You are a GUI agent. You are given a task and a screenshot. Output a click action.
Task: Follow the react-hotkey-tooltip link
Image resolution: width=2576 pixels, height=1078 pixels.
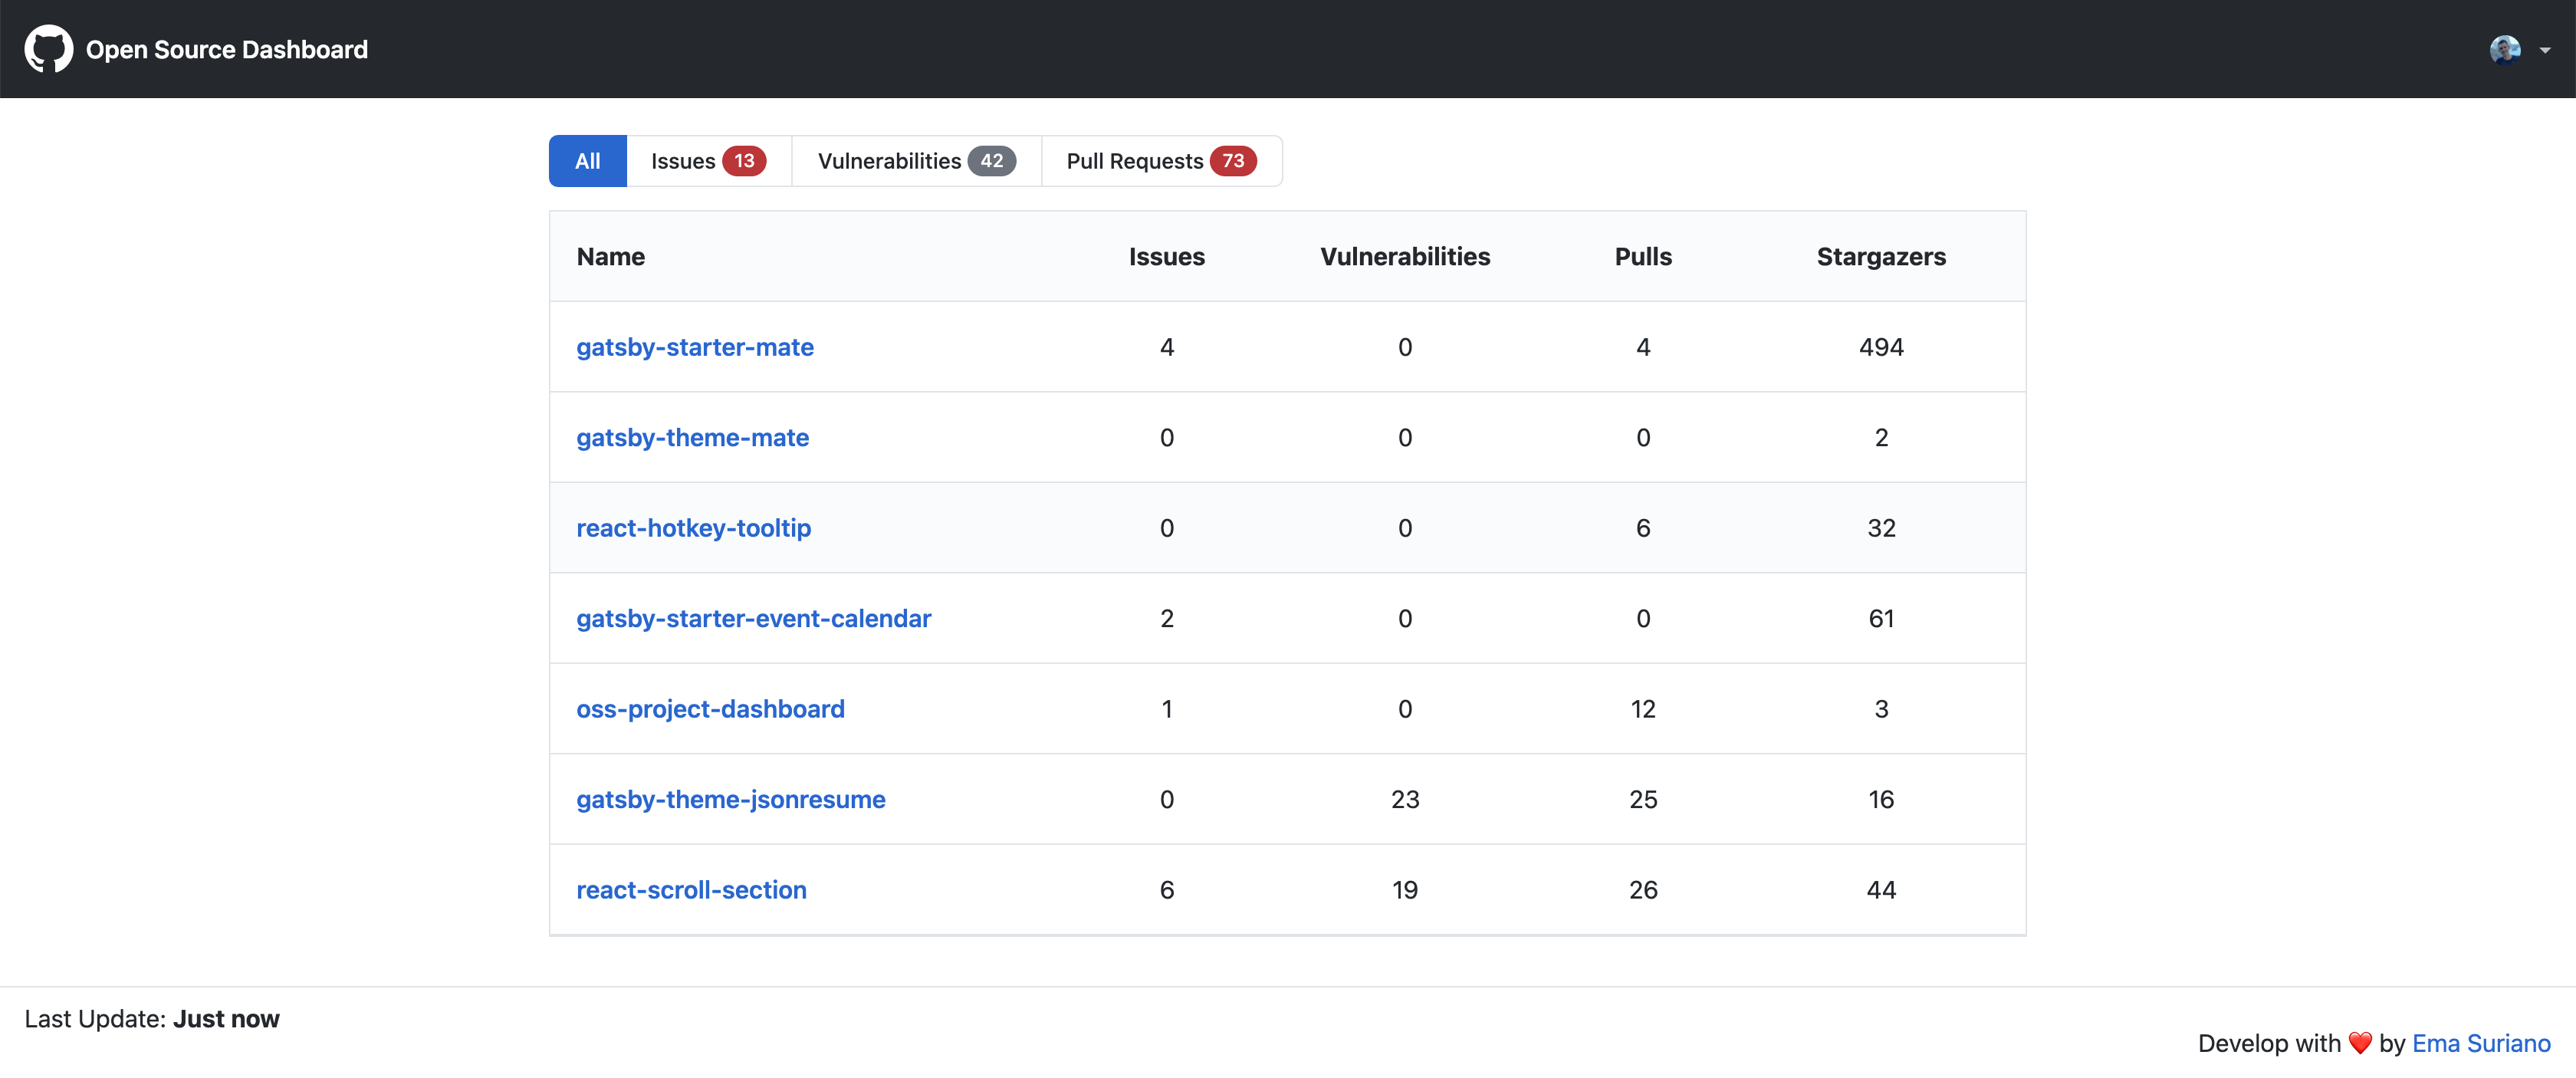(693, 528)
